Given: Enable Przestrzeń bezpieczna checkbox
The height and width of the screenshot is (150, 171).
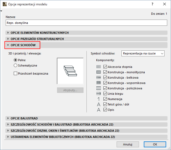Looking at the screenshot, I should 16,74.
